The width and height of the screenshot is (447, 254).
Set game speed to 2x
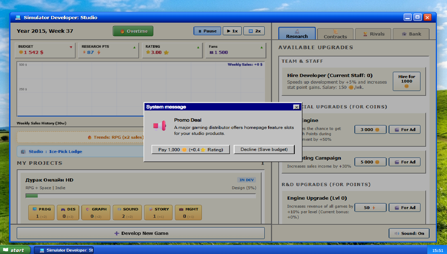(254, 31)
